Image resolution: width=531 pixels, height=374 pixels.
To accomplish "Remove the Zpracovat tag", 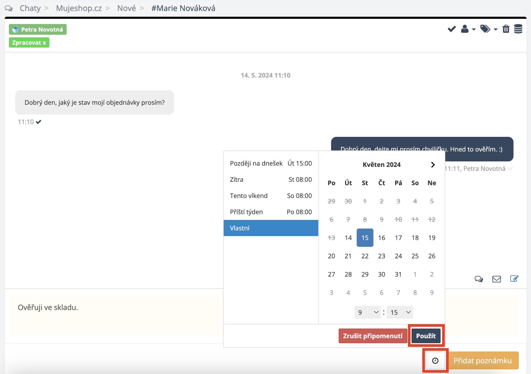I will pyautogui.click(x=44, y=43).
